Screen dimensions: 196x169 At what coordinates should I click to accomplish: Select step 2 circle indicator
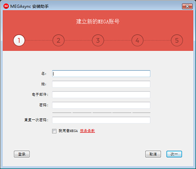pyautogui.click(x=58, y=40)
